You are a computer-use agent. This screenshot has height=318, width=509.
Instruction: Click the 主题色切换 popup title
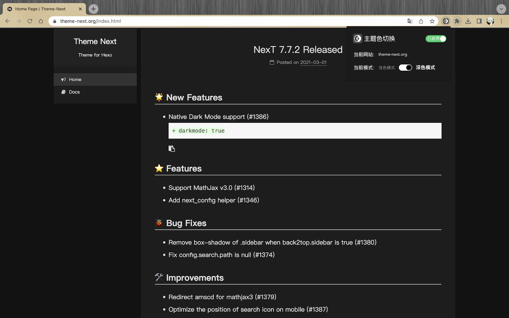click(x=380, y=39)
